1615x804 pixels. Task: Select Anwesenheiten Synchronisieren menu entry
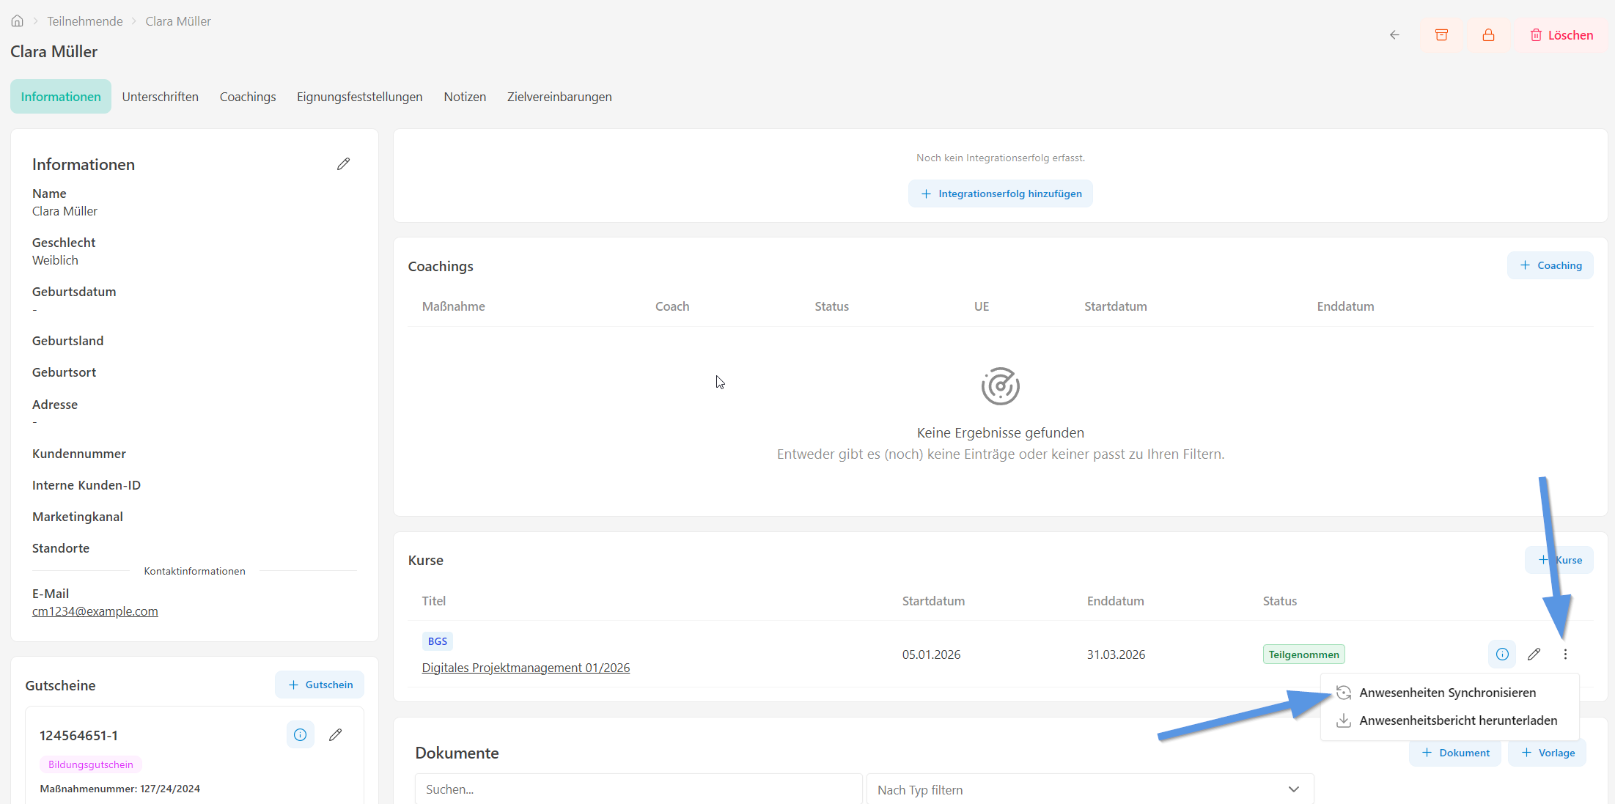tap(1449, 693)
